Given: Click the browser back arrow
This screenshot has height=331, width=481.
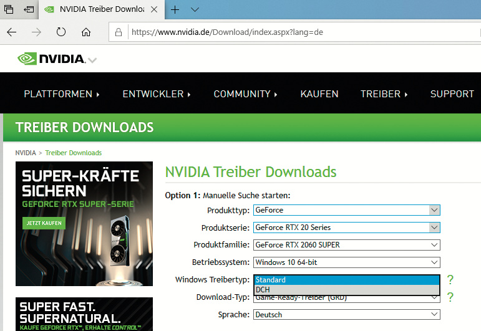Looking at the screenshot, I should (x=12, y=32).
